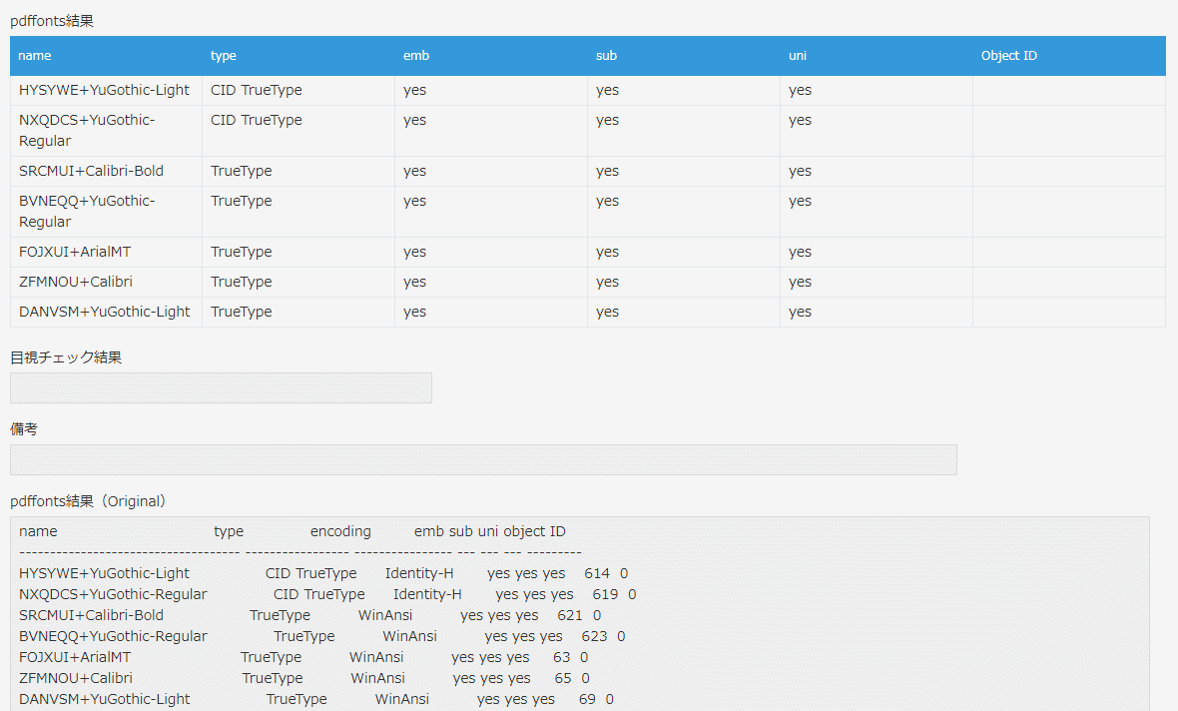Click the pdffonts結果（Original）heading

[90, 501]
